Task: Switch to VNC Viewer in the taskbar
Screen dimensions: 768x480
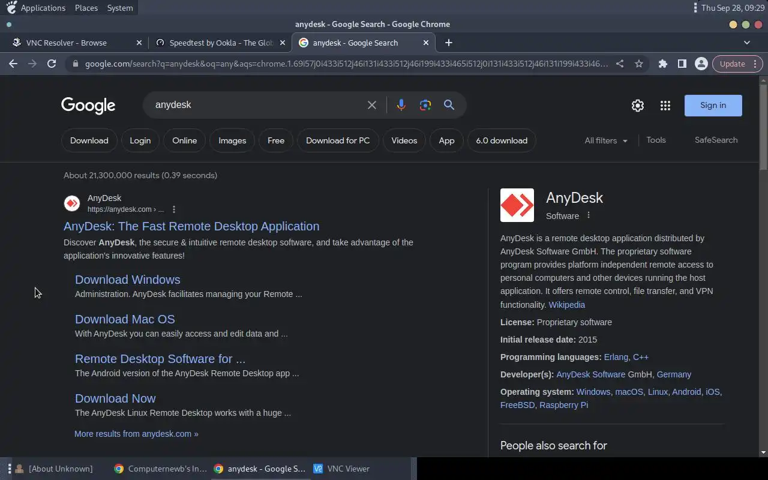Action: (341, 469)
